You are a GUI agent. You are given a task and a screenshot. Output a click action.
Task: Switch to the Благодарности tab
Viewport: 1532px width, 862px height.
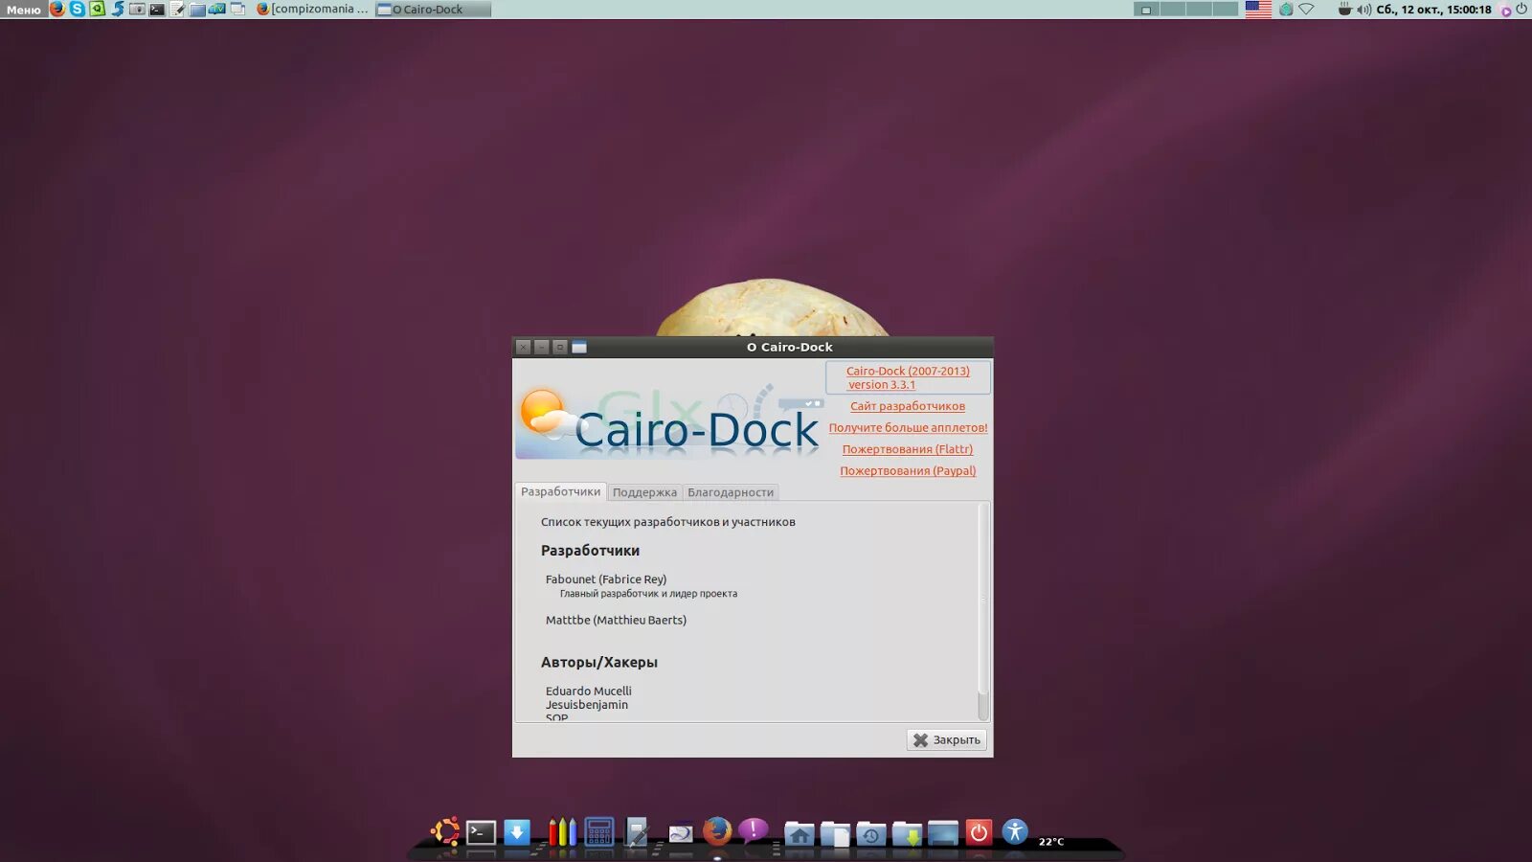(x=731, y=492)
